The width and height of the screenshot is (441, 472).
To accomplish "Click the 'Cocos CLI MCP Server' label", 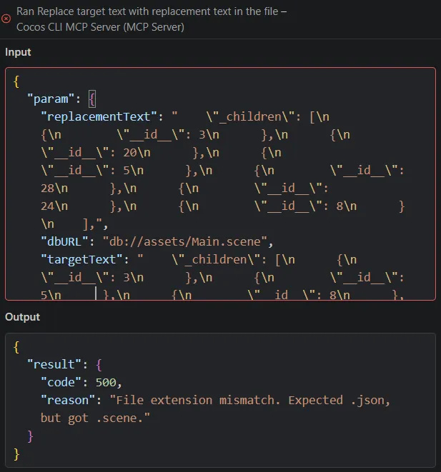I will 101,27.
